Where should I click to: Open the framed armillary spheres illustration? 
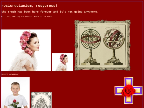click(x=102, y=45)
